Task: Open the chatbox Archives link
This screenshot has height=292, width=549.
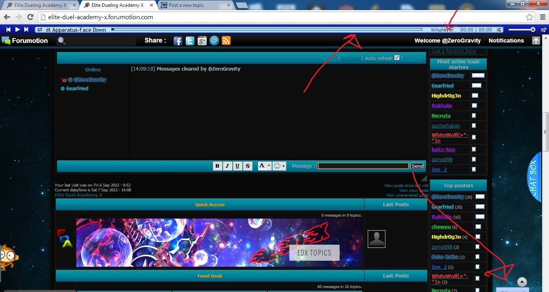Action: coord(351,59)
